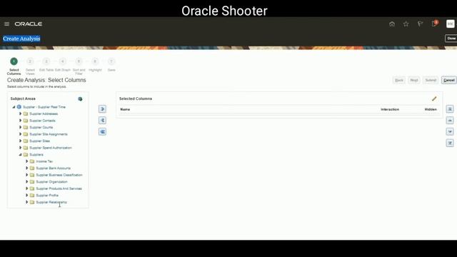Click the Next button

click(x=414, y=80)
